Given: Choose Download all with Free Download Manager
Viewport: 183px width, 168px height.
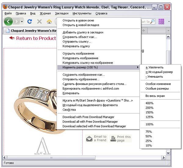Looking at the screenshot, I should [99, 122].
